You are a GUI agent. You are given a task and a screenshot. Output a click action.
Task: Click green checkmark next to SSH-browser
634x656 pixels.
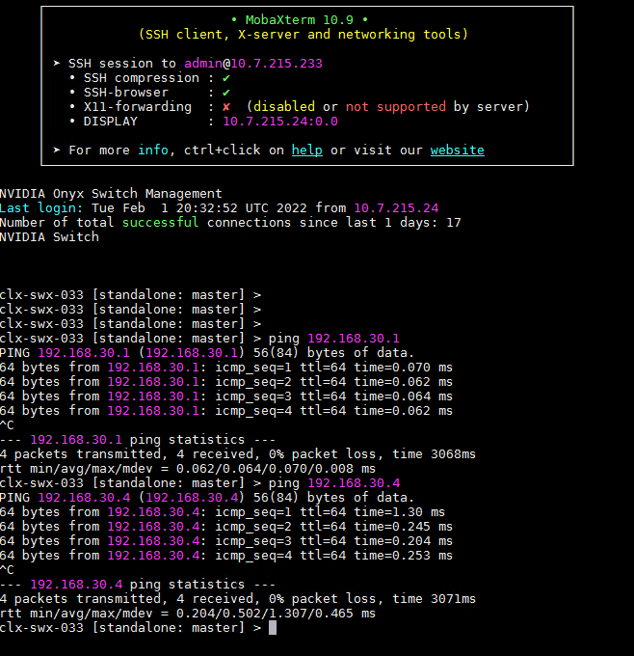(226, 93)
